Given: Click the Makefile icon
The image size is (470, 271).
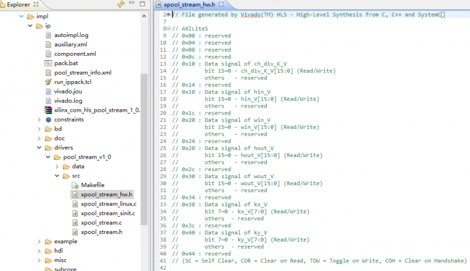Looking at the screenshot, I should [x=75, y=185].
